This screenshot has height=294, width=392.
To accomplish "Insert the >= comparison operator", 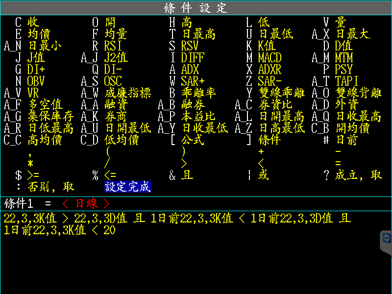I will 33,175.
